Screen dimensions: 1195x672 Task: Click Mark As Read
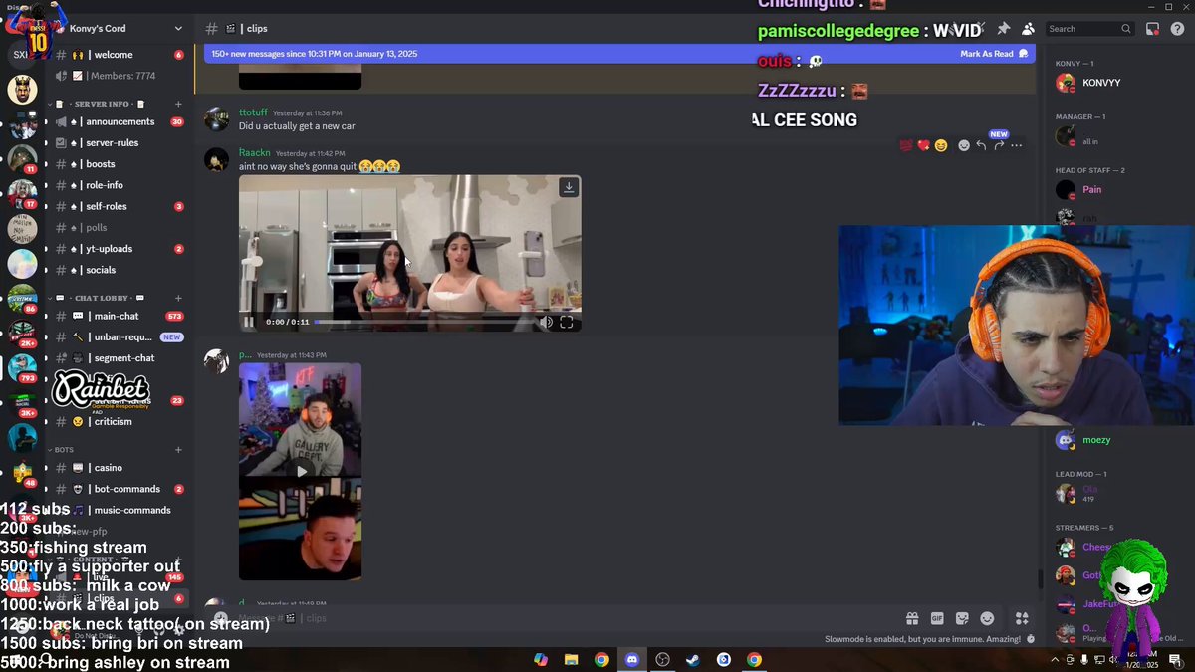click(x=994, y=54)
